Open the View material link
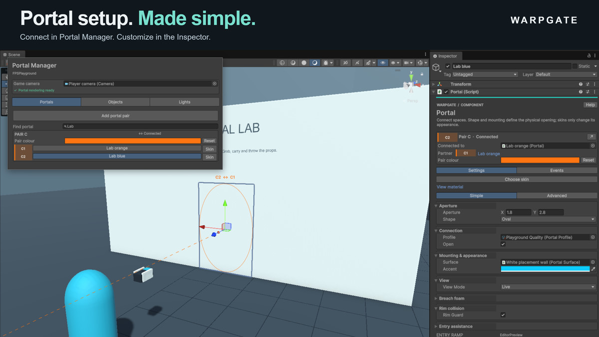Image resolution: width=599 pixels, height=337 pixels. (450, 187)
